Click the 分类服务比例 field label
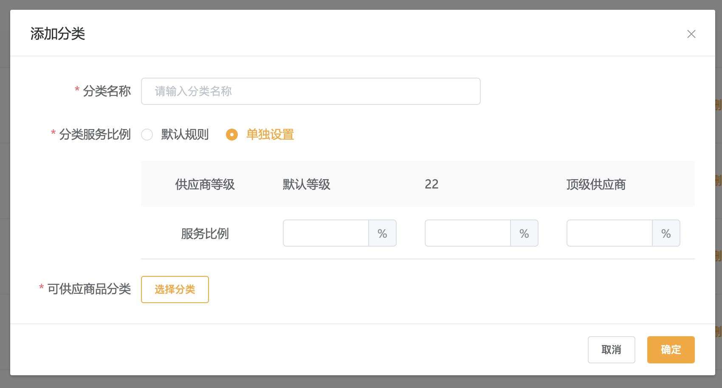Screen dimensions: 722x388 [x=95, y=135]
